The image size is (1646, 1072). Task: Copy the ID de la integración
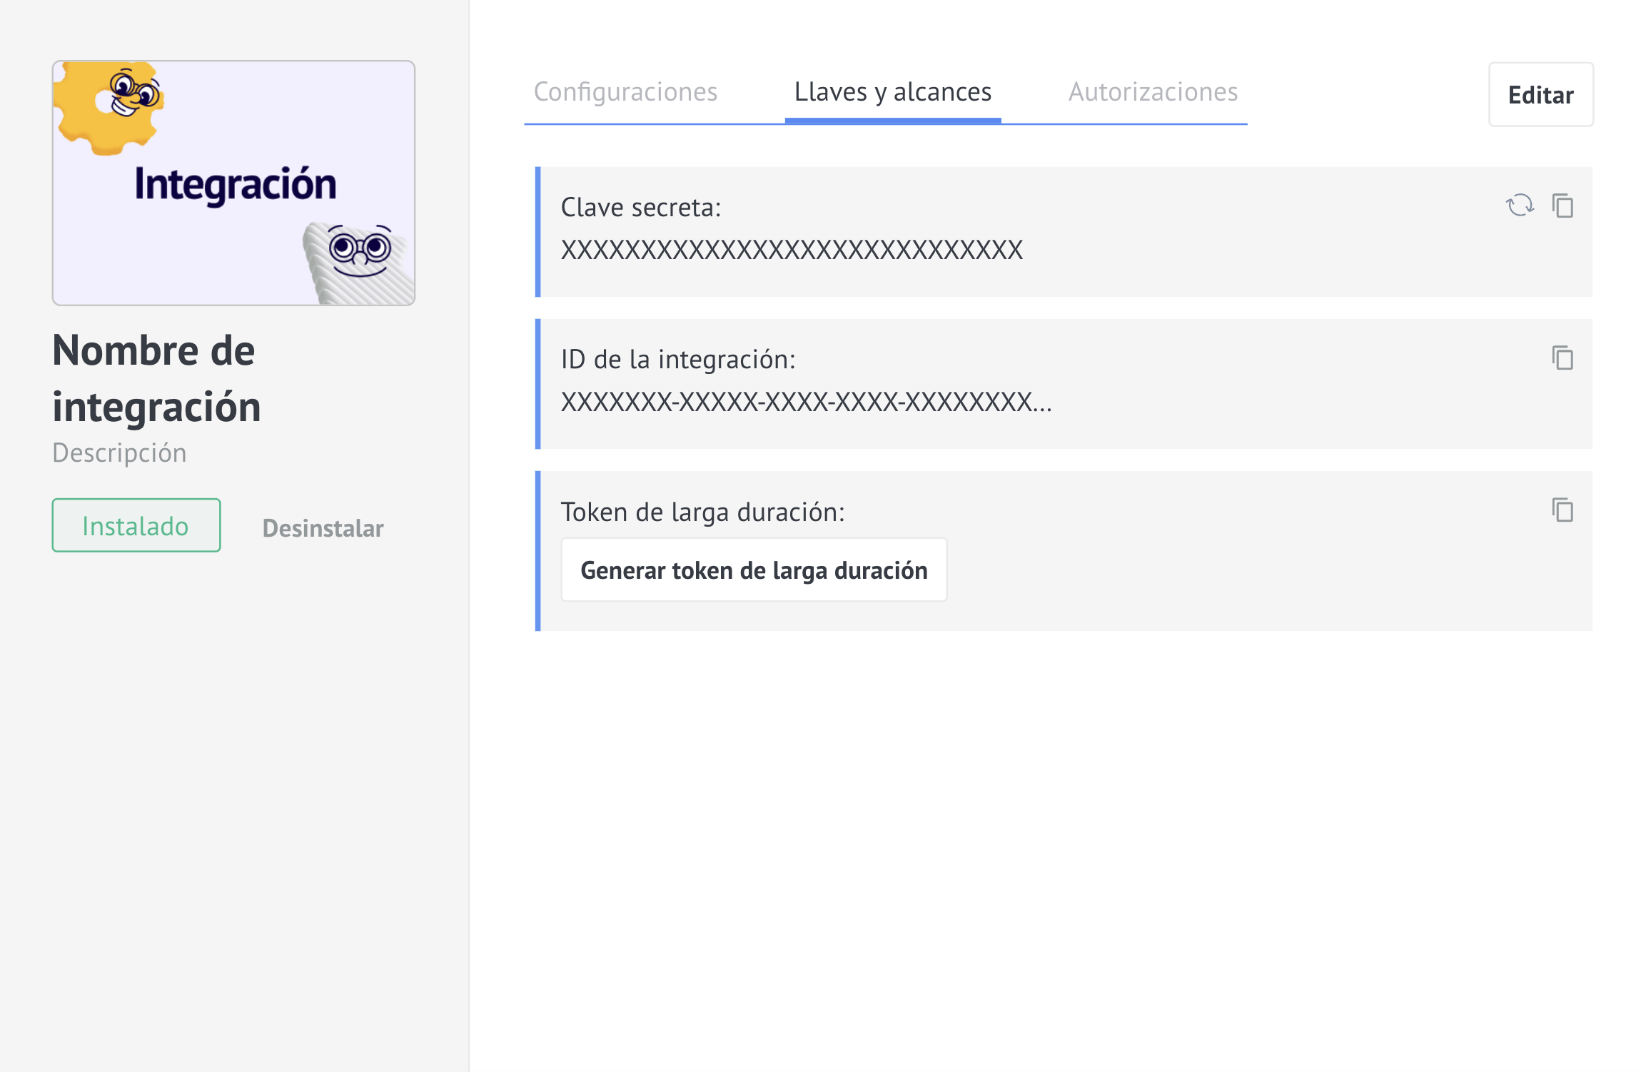[1562, 358]
